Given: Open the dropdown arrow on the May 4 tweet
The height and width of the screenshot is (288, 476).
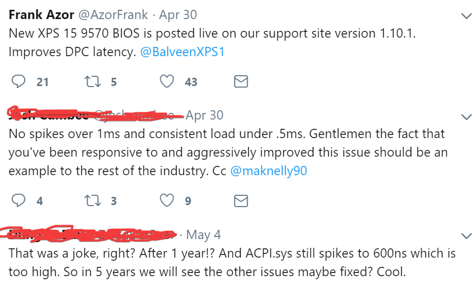Looking at the screenshot, I should (466, 235).
